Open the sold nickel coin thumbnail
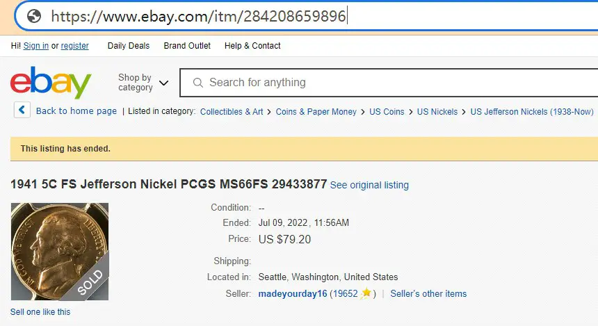The width and height of the screenshot is (598, 326). click(60, 251)
